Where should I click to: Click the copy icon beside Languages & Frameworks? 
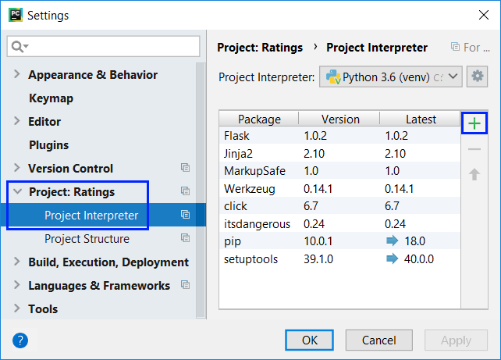pos(186,286)
